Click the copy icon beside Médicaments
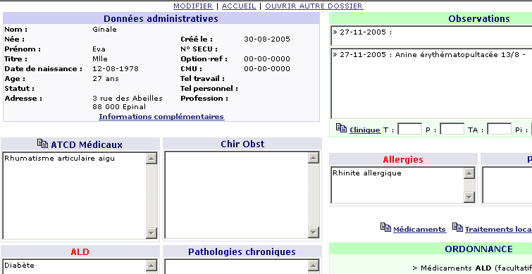Screen dimensions: 532x274 coord(385,228)
